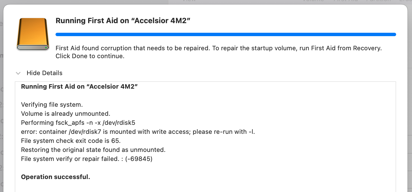Screen dimensions: 412x192
Task: Click the rdisk7 write access error line
Action: (x=138, y=132)
